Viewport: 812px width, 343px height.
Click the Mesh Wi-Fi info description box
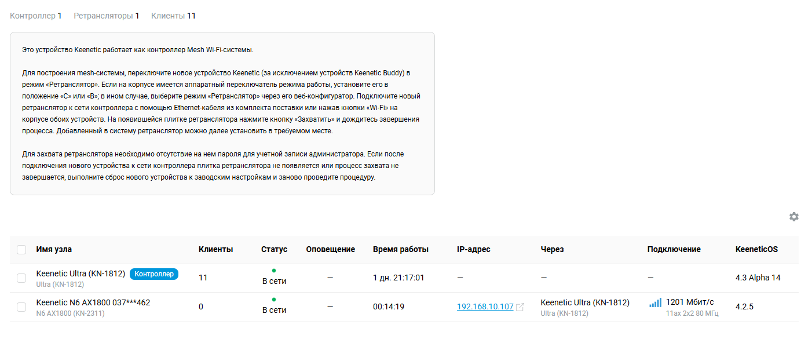222,114
